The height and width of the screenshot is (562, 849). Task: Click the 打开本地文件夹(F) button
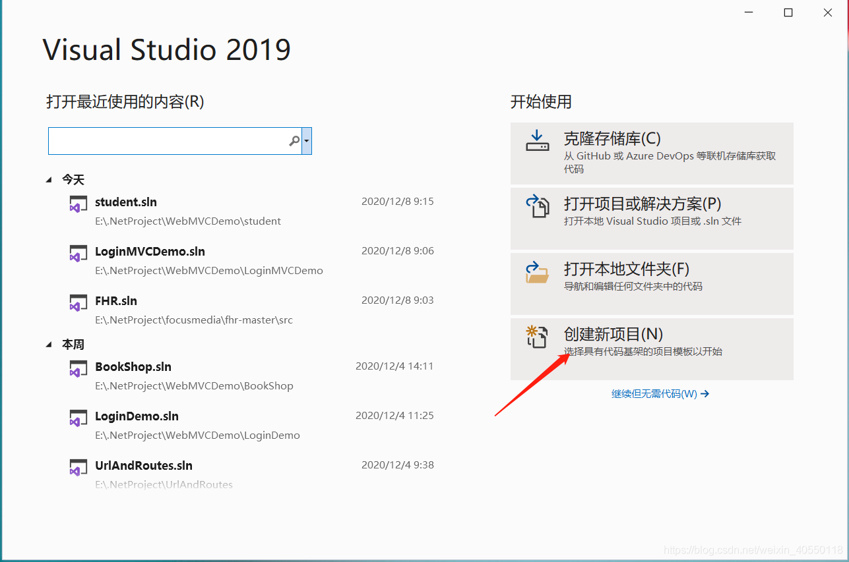(x=652, y=284)
